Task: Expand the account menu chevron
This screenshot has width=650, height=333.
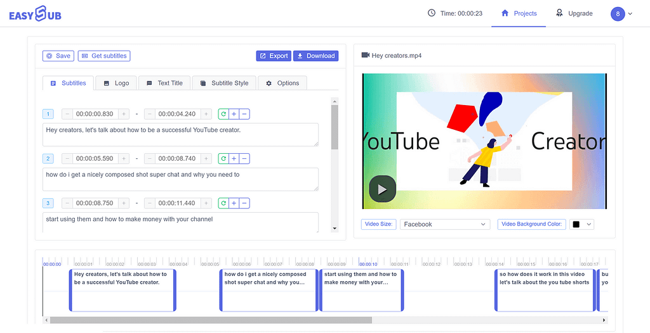Action: 630,14
